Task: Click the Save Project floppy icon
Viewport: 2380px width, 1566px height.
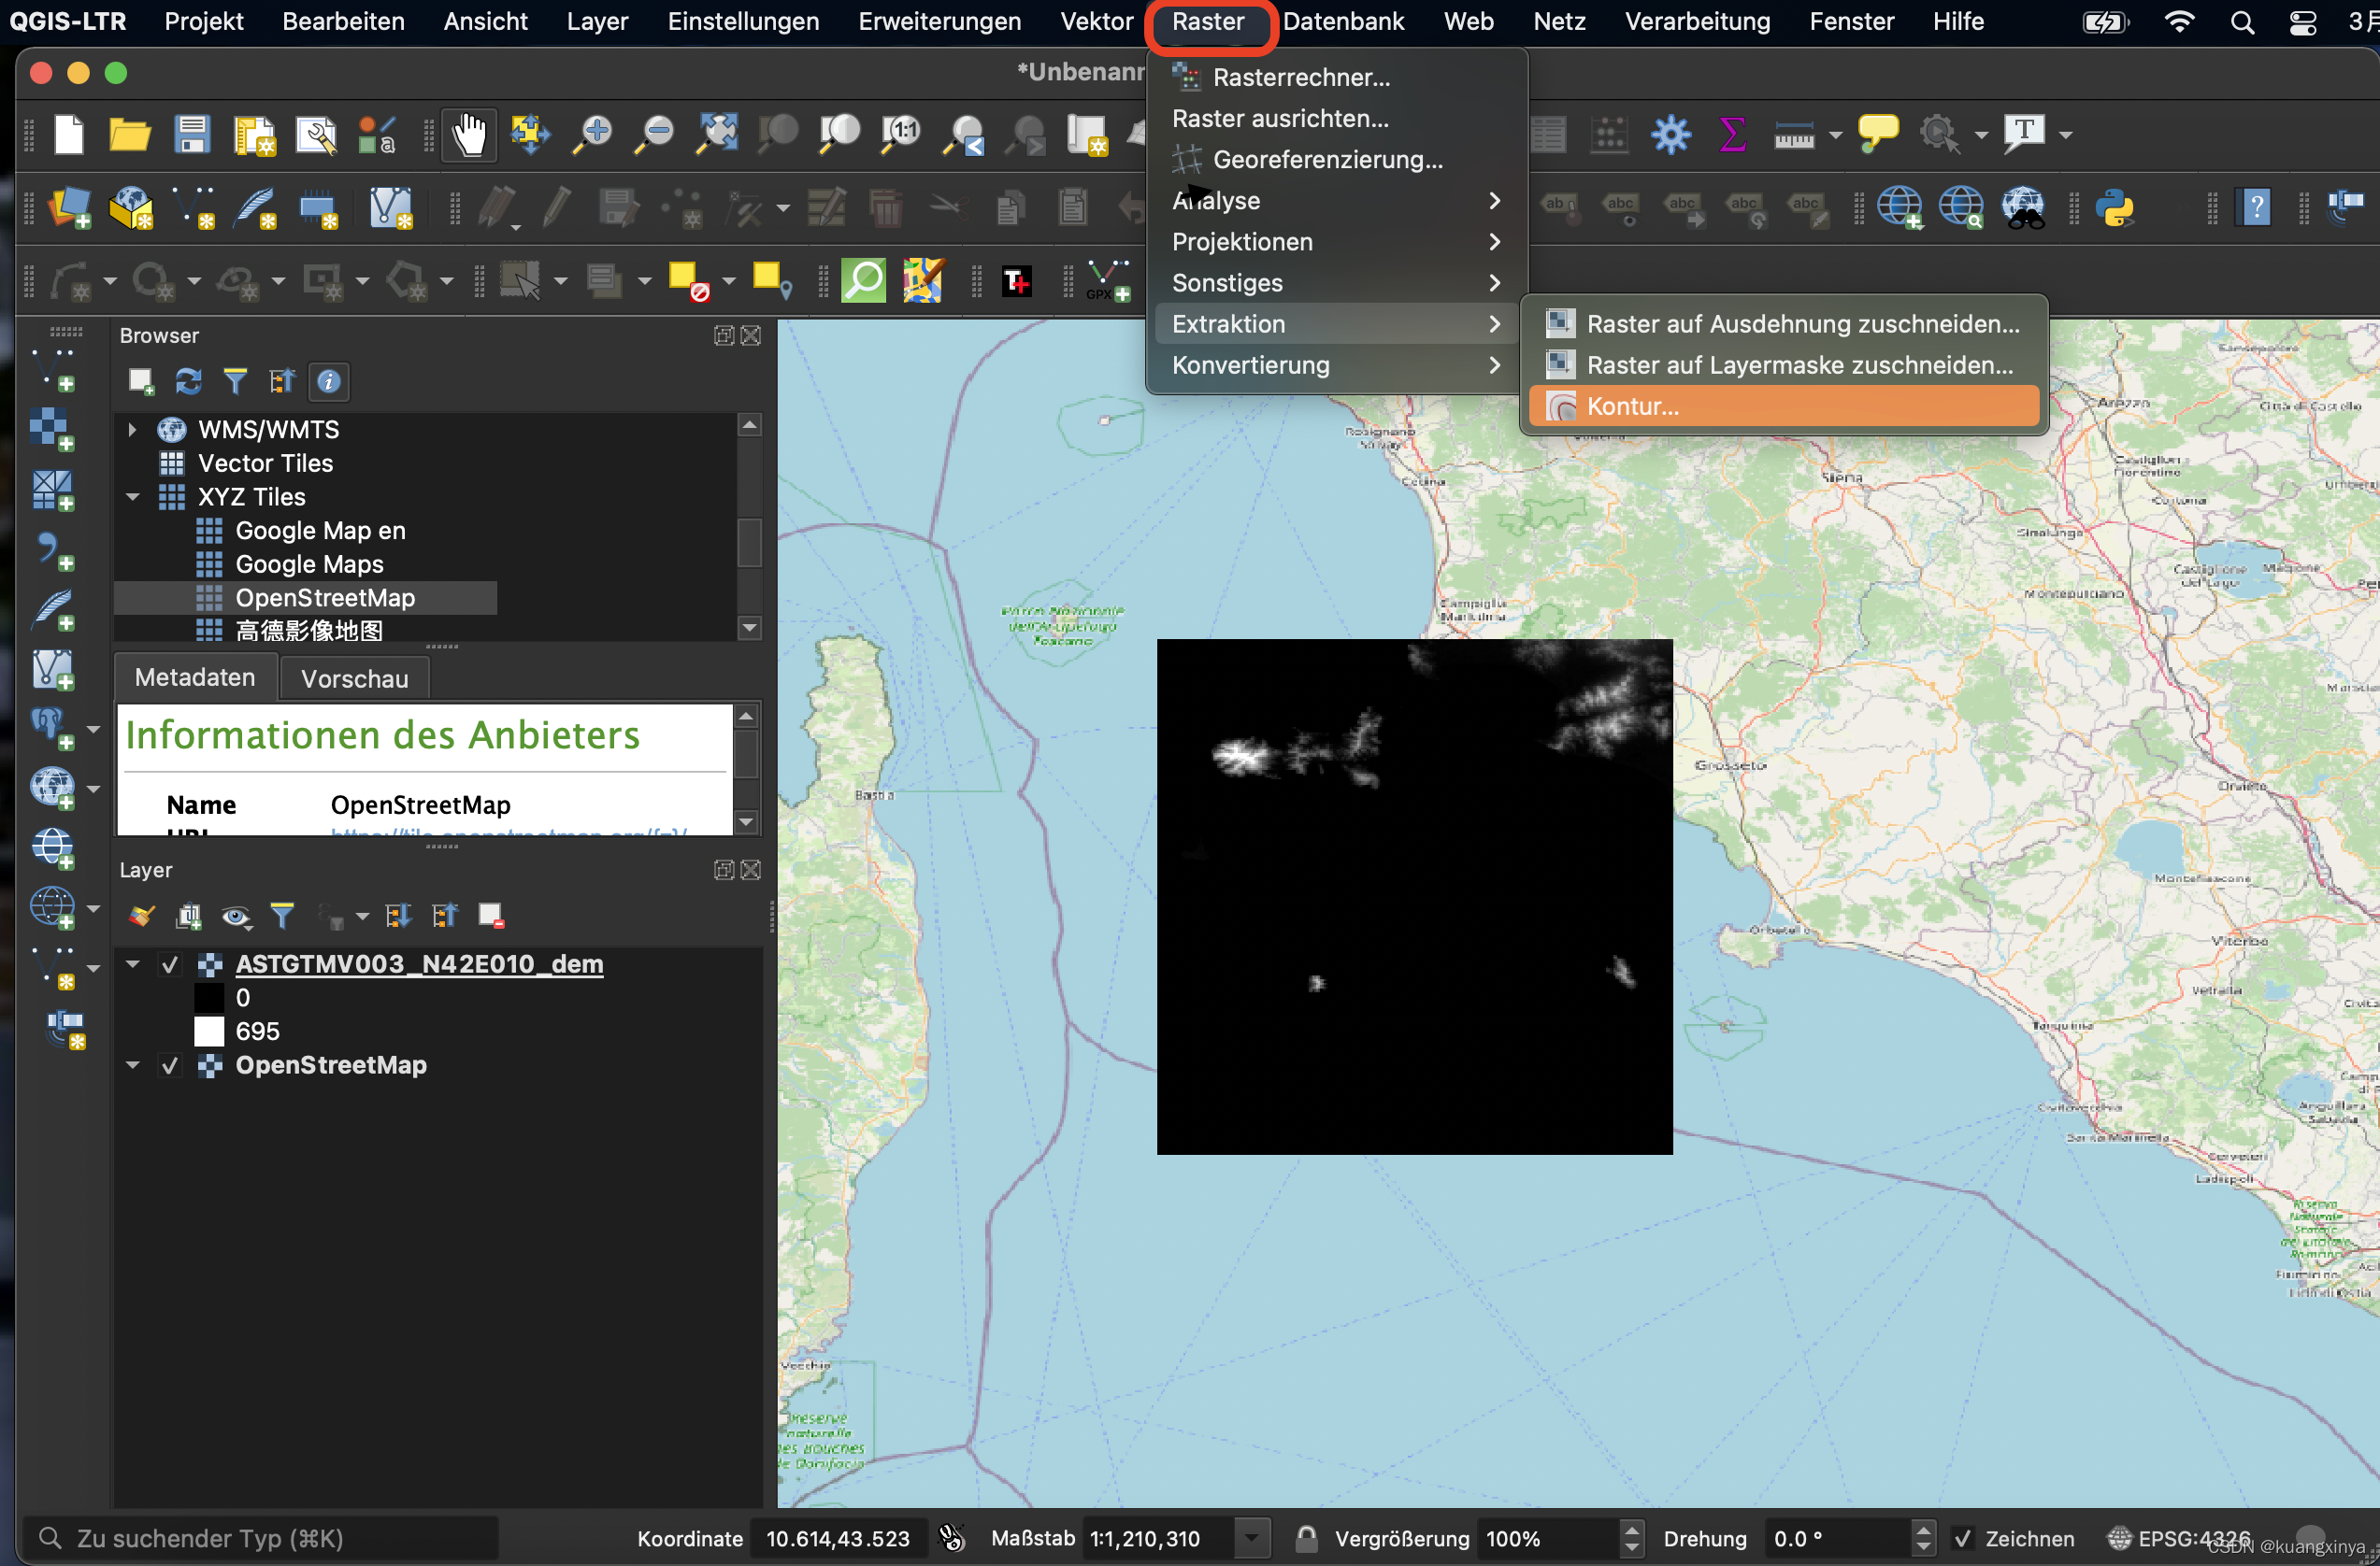Action: pyautogui.click(x=191, y=133)
